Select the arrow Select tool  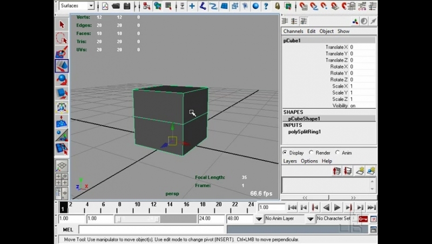[62, 24]
